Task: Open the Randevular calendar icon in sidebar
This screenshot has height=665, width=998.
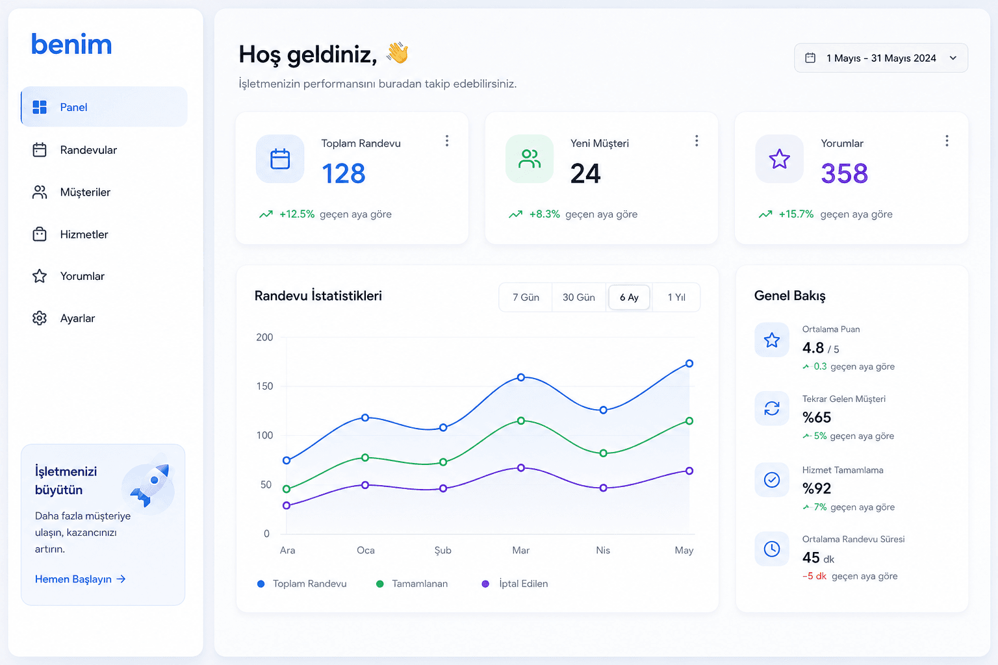Action: [40, 150]
